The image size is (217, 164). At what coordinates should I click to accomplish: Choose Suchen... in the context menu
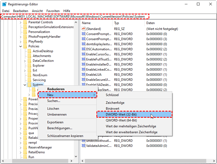click(x=67, y=101)
